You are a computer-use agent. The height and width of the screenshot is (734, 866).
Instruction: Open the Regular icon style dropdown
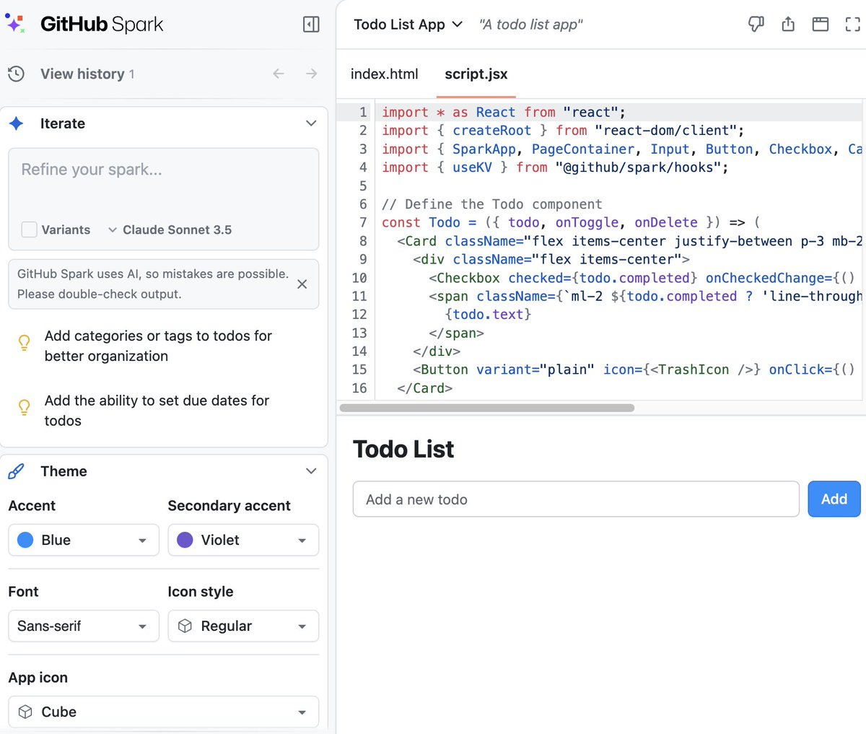point(243,626)
